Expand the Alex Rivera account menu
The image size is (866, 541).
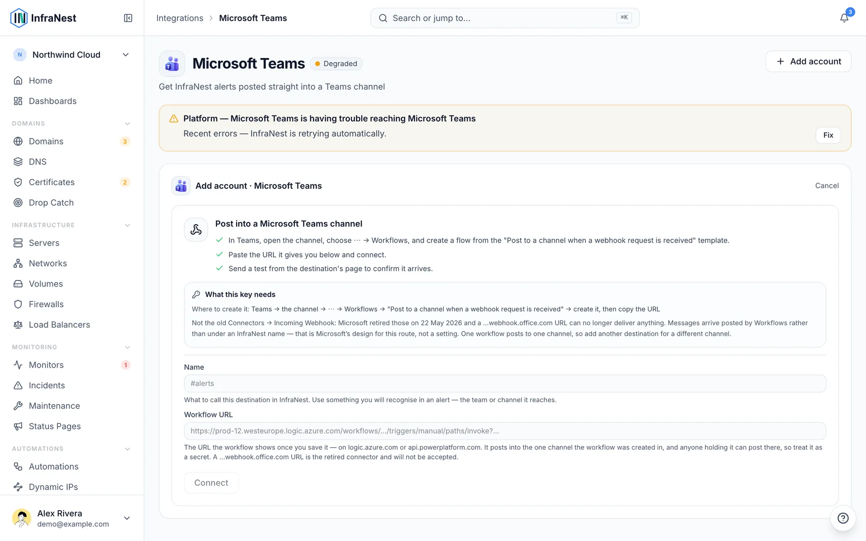click(72, 518)
